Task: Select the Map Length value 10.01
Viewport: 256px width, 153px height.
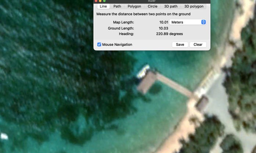Action: (x=163, y=22)
